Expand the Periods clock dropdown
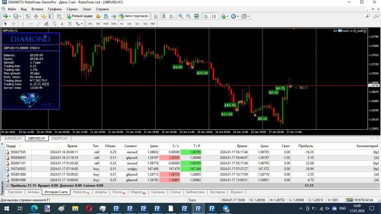This screenshot has height=214, width=381. point(237,16)
